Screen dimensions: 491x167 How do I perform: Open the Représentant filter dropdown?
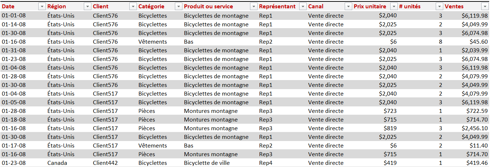click(303, 6)
